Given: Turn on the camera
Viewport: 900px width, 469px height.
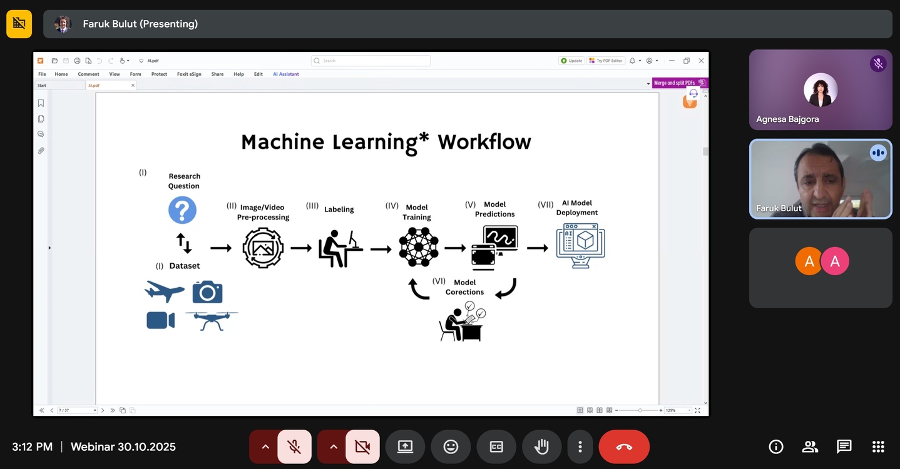Looking at the screenshot, I should pyautogui.click(x=362, y=446).
